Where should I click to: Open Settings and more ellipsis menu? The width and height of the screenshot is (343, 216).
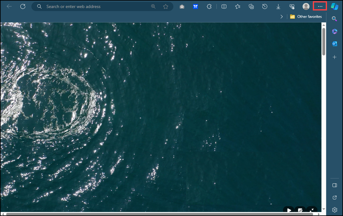click(320, 6)
